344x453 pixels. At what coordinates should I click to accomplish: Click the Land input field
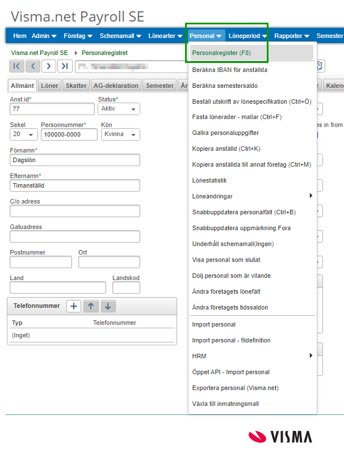pos(58,287)
